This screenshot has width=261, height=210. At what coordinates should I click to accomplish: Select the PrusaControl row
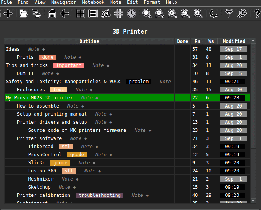127,155
